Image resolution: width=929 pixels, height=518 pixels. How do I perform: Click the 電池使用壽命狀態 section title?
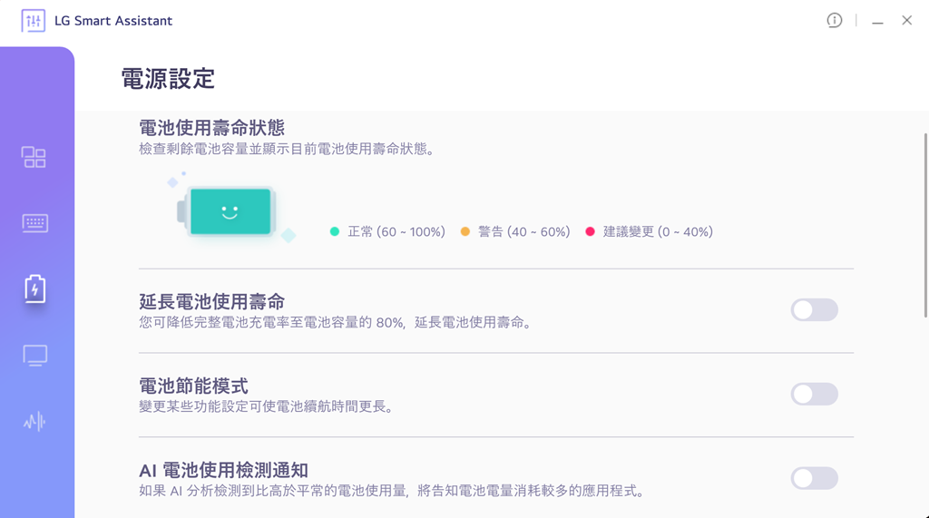click(x=211, y=128)
